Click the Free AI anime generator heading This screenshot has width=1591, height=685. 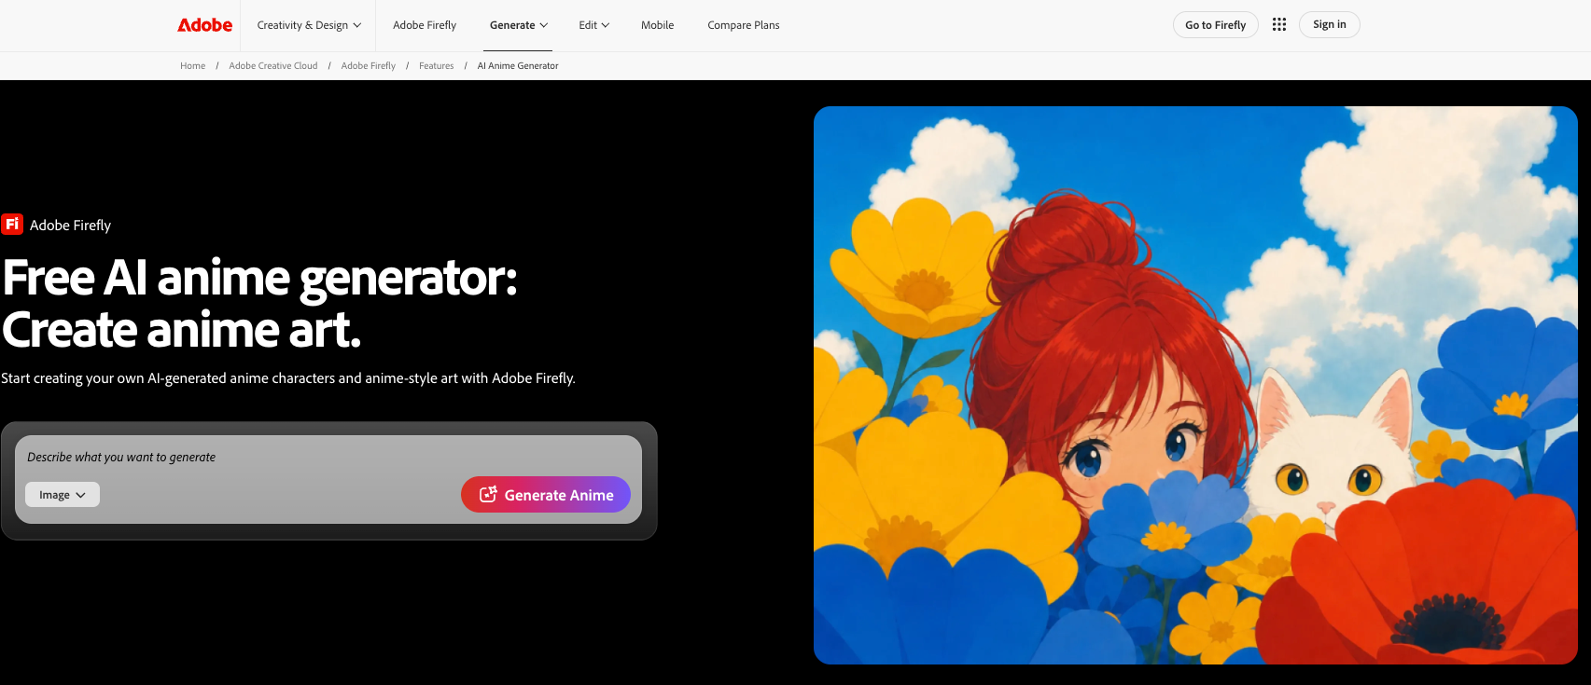tap(259, 304)
